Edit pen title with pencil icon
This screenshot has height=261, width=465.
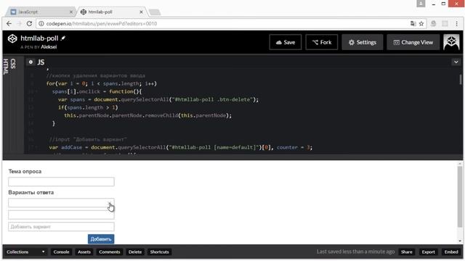63,38
